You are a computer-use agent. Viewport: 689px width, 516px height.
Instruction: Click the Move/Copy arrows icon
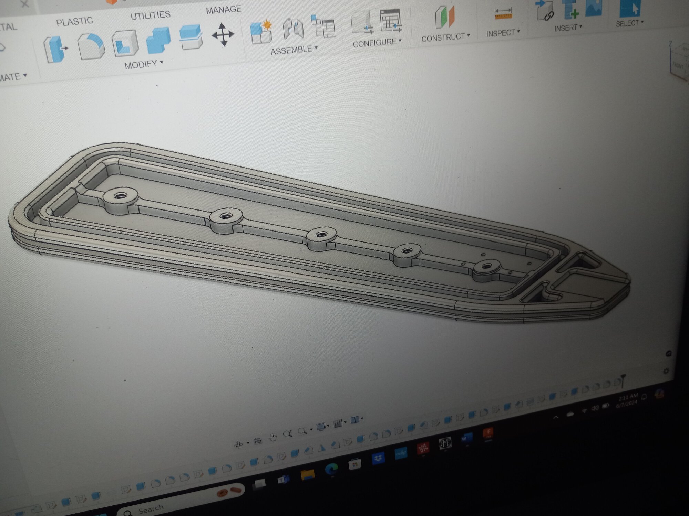click(x=223, y=35)
